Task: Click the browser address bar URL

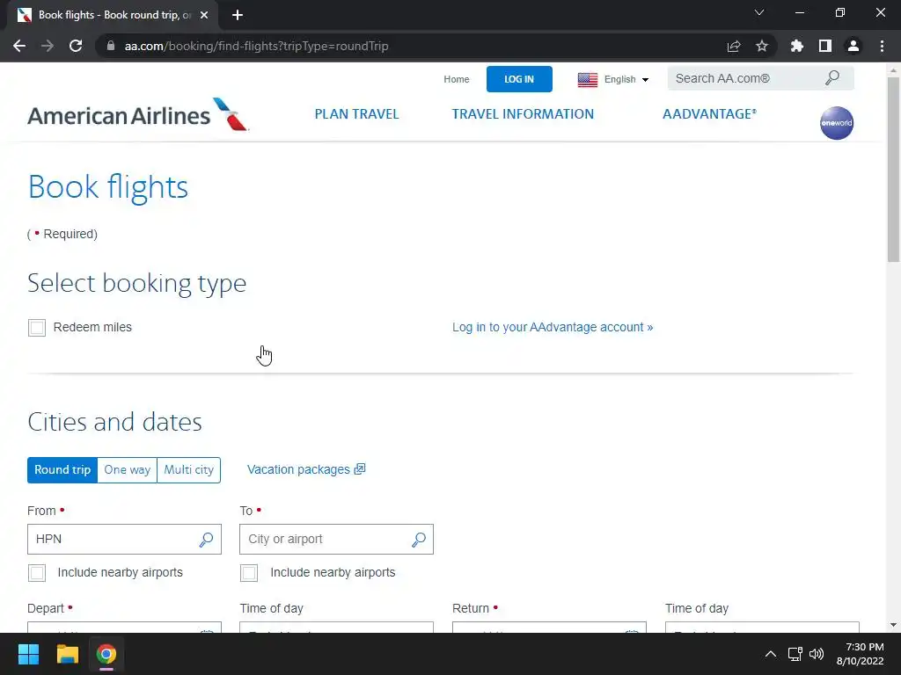Action: click(256, 46)
